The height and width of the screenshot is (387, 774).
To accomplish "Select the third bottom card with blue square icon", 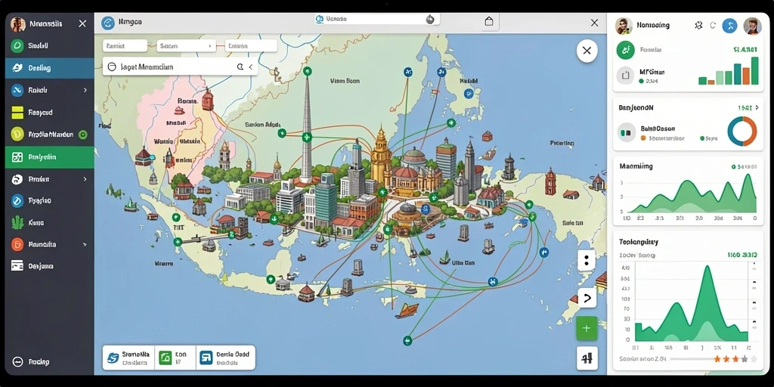I will click(225, 358).
